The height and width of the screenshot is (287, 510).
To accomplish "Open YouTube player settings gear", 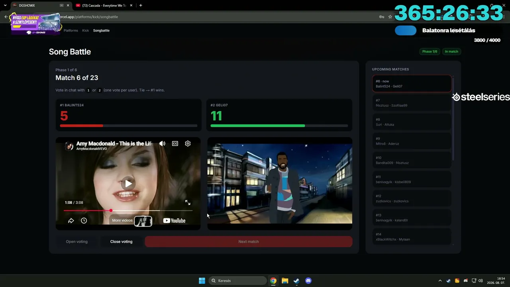I will pyautogui.click(x=188, y=143).
